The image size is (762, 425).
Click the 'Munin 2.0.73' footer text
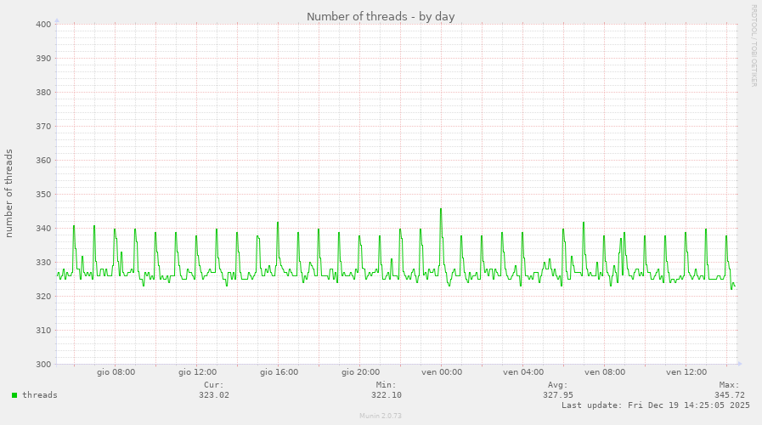(x=381, y=416)
